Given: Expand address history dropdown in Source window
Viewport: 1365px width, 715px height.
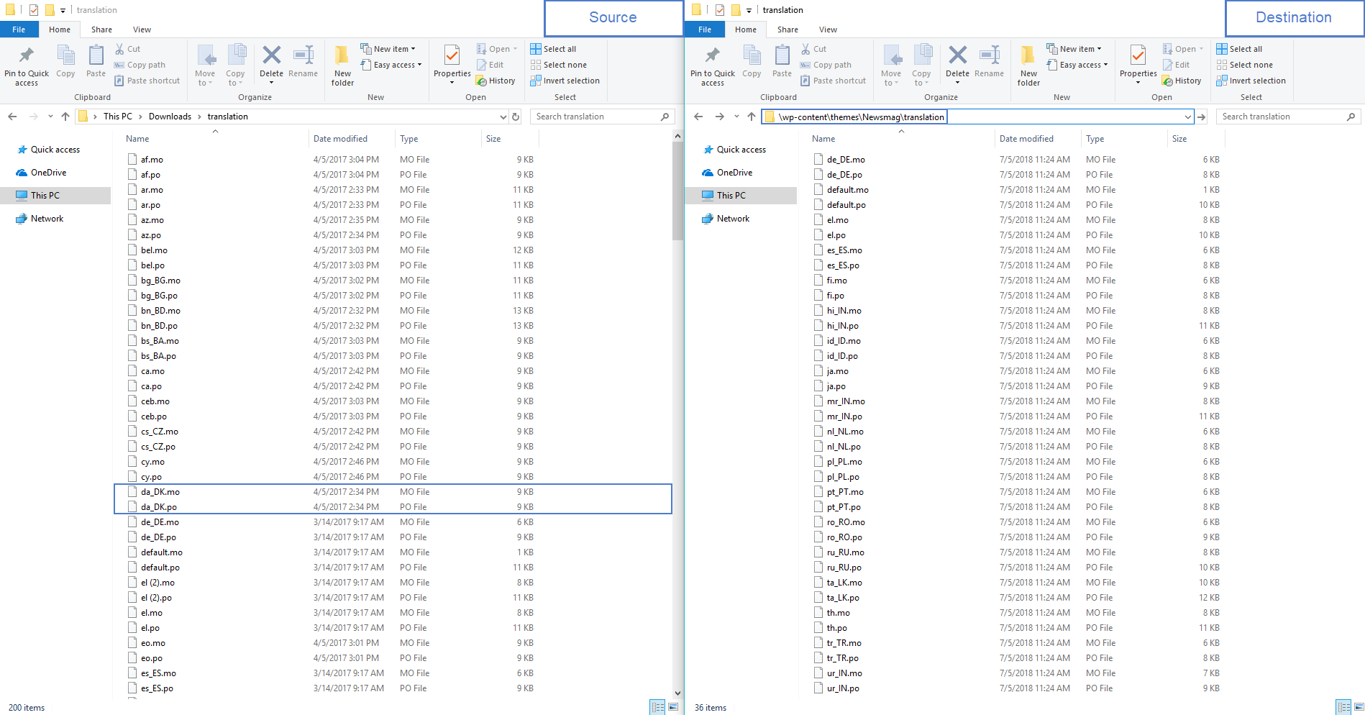Looking at the screenshot, I should coord(503,117).
